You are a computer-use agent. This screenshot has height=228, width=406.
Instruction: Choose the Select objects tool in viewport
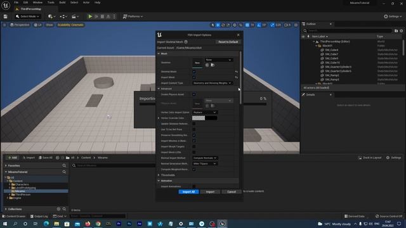click(213, 25)
